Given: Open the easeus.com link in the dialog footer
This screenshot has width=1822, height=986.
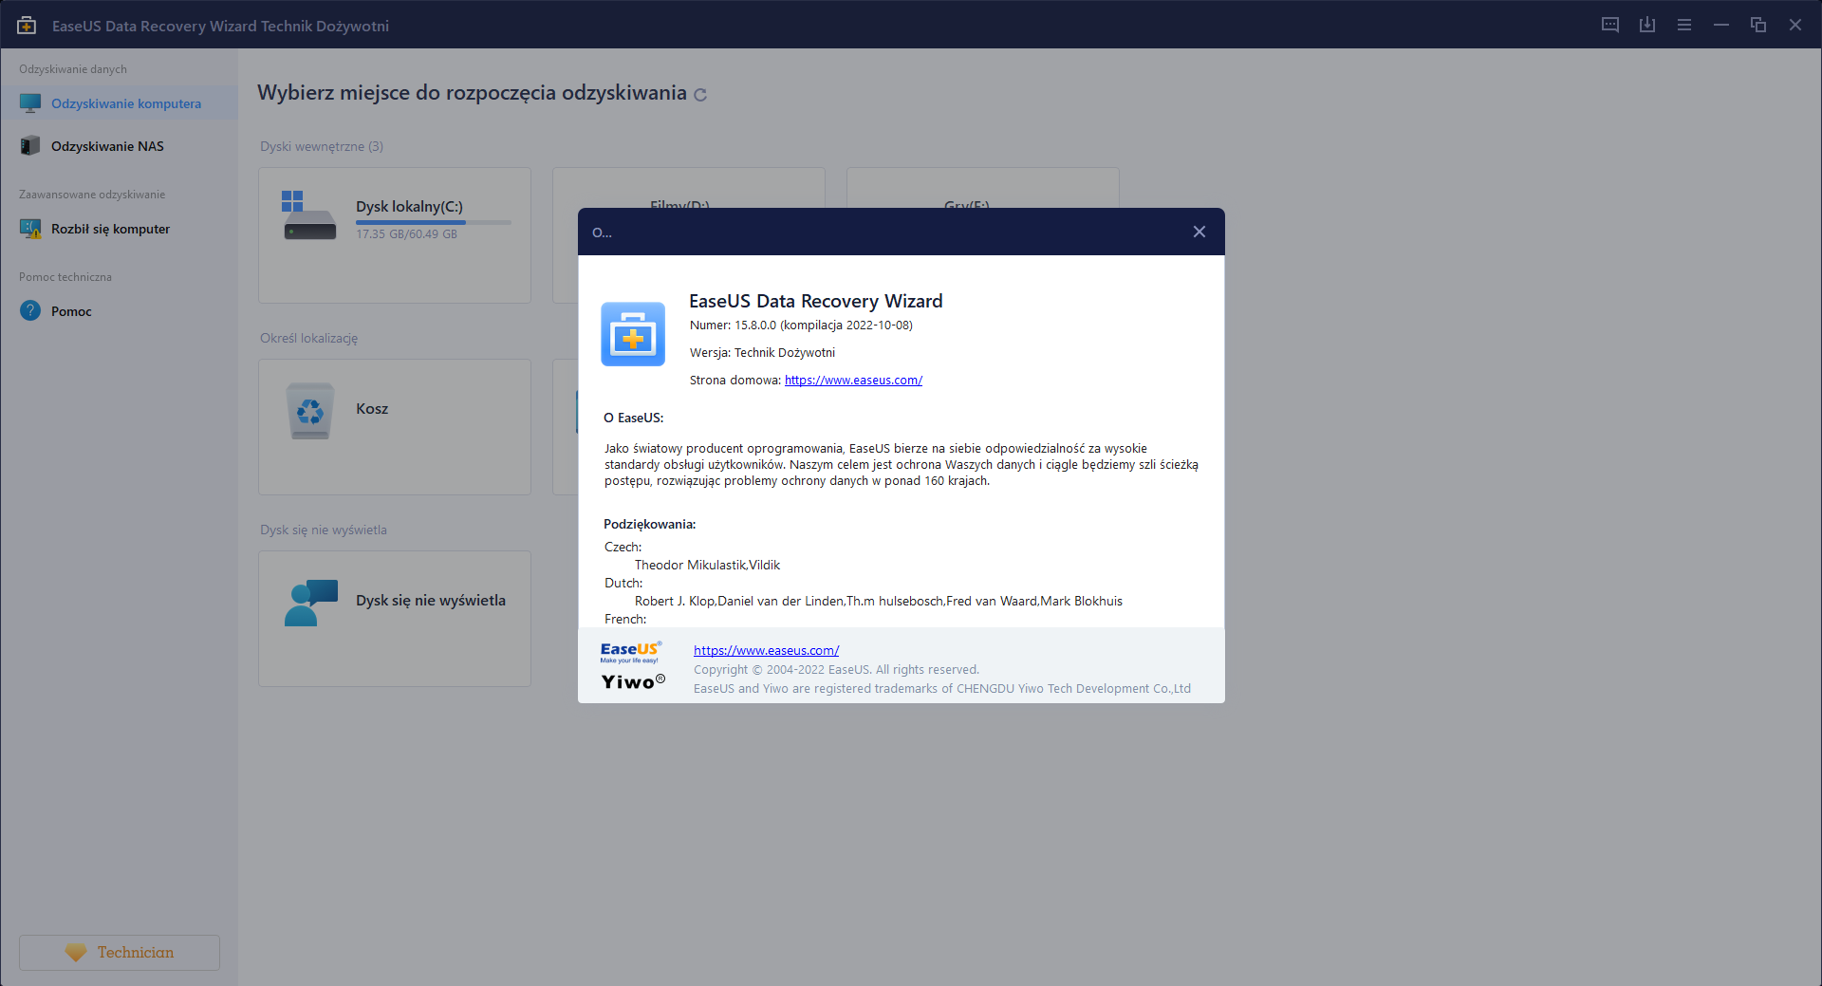Looking at the screenshot, I should click(766, 651).
